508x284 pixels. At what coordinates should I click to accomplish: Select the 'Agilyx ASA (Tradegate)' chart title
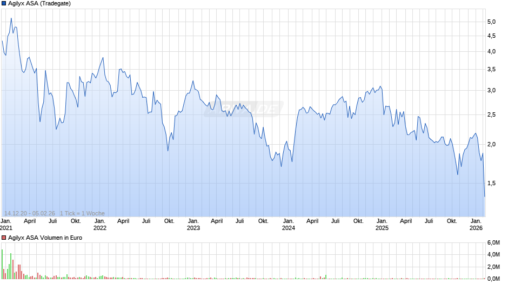[x=39, y=3]
